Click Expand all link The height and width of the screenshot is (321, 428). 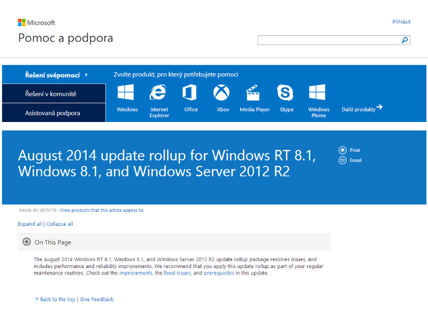[x=30, y=224]
